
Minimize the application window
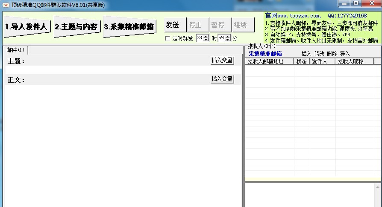tap(344, 3)
